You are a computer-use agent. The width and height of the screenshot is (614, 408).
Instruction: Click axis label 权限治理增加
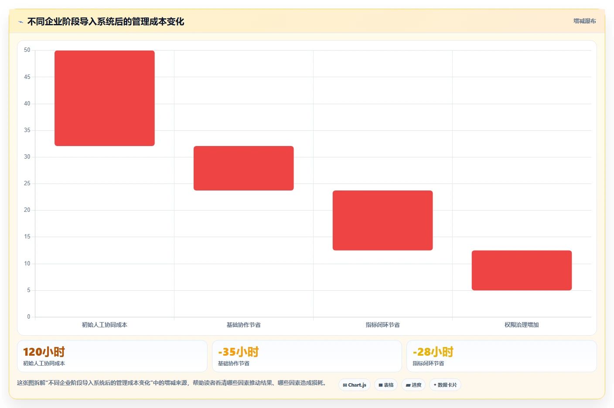pos(522,325)
